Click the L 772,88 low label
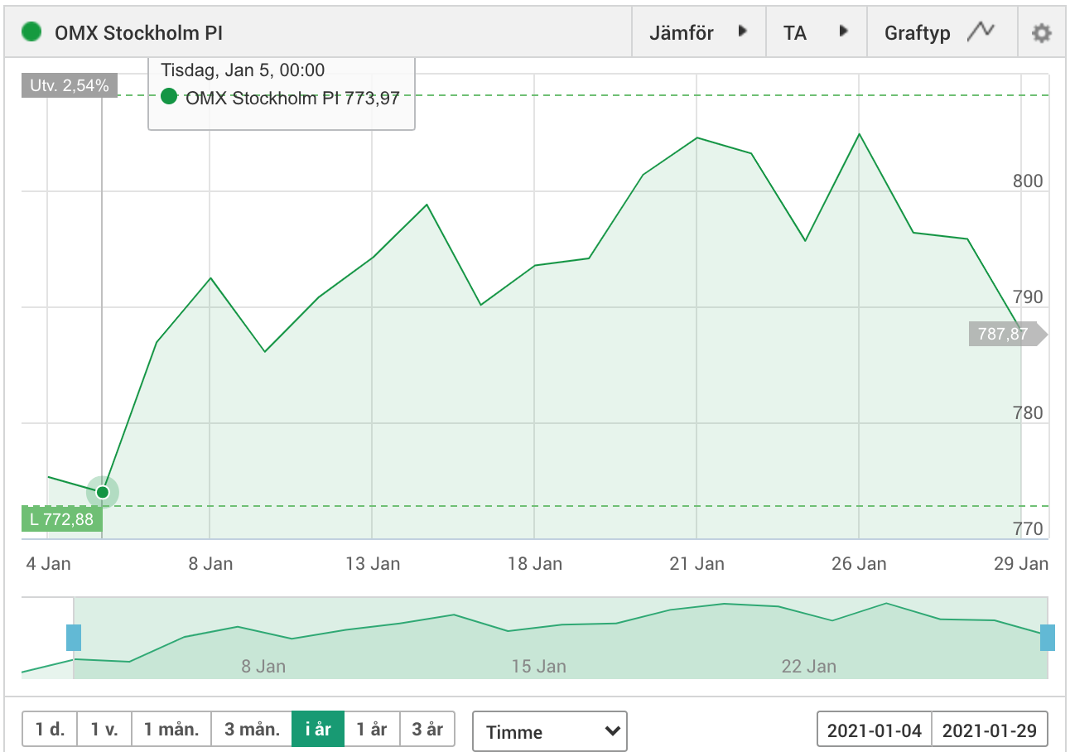1070x752 pixels. point(62,519)
